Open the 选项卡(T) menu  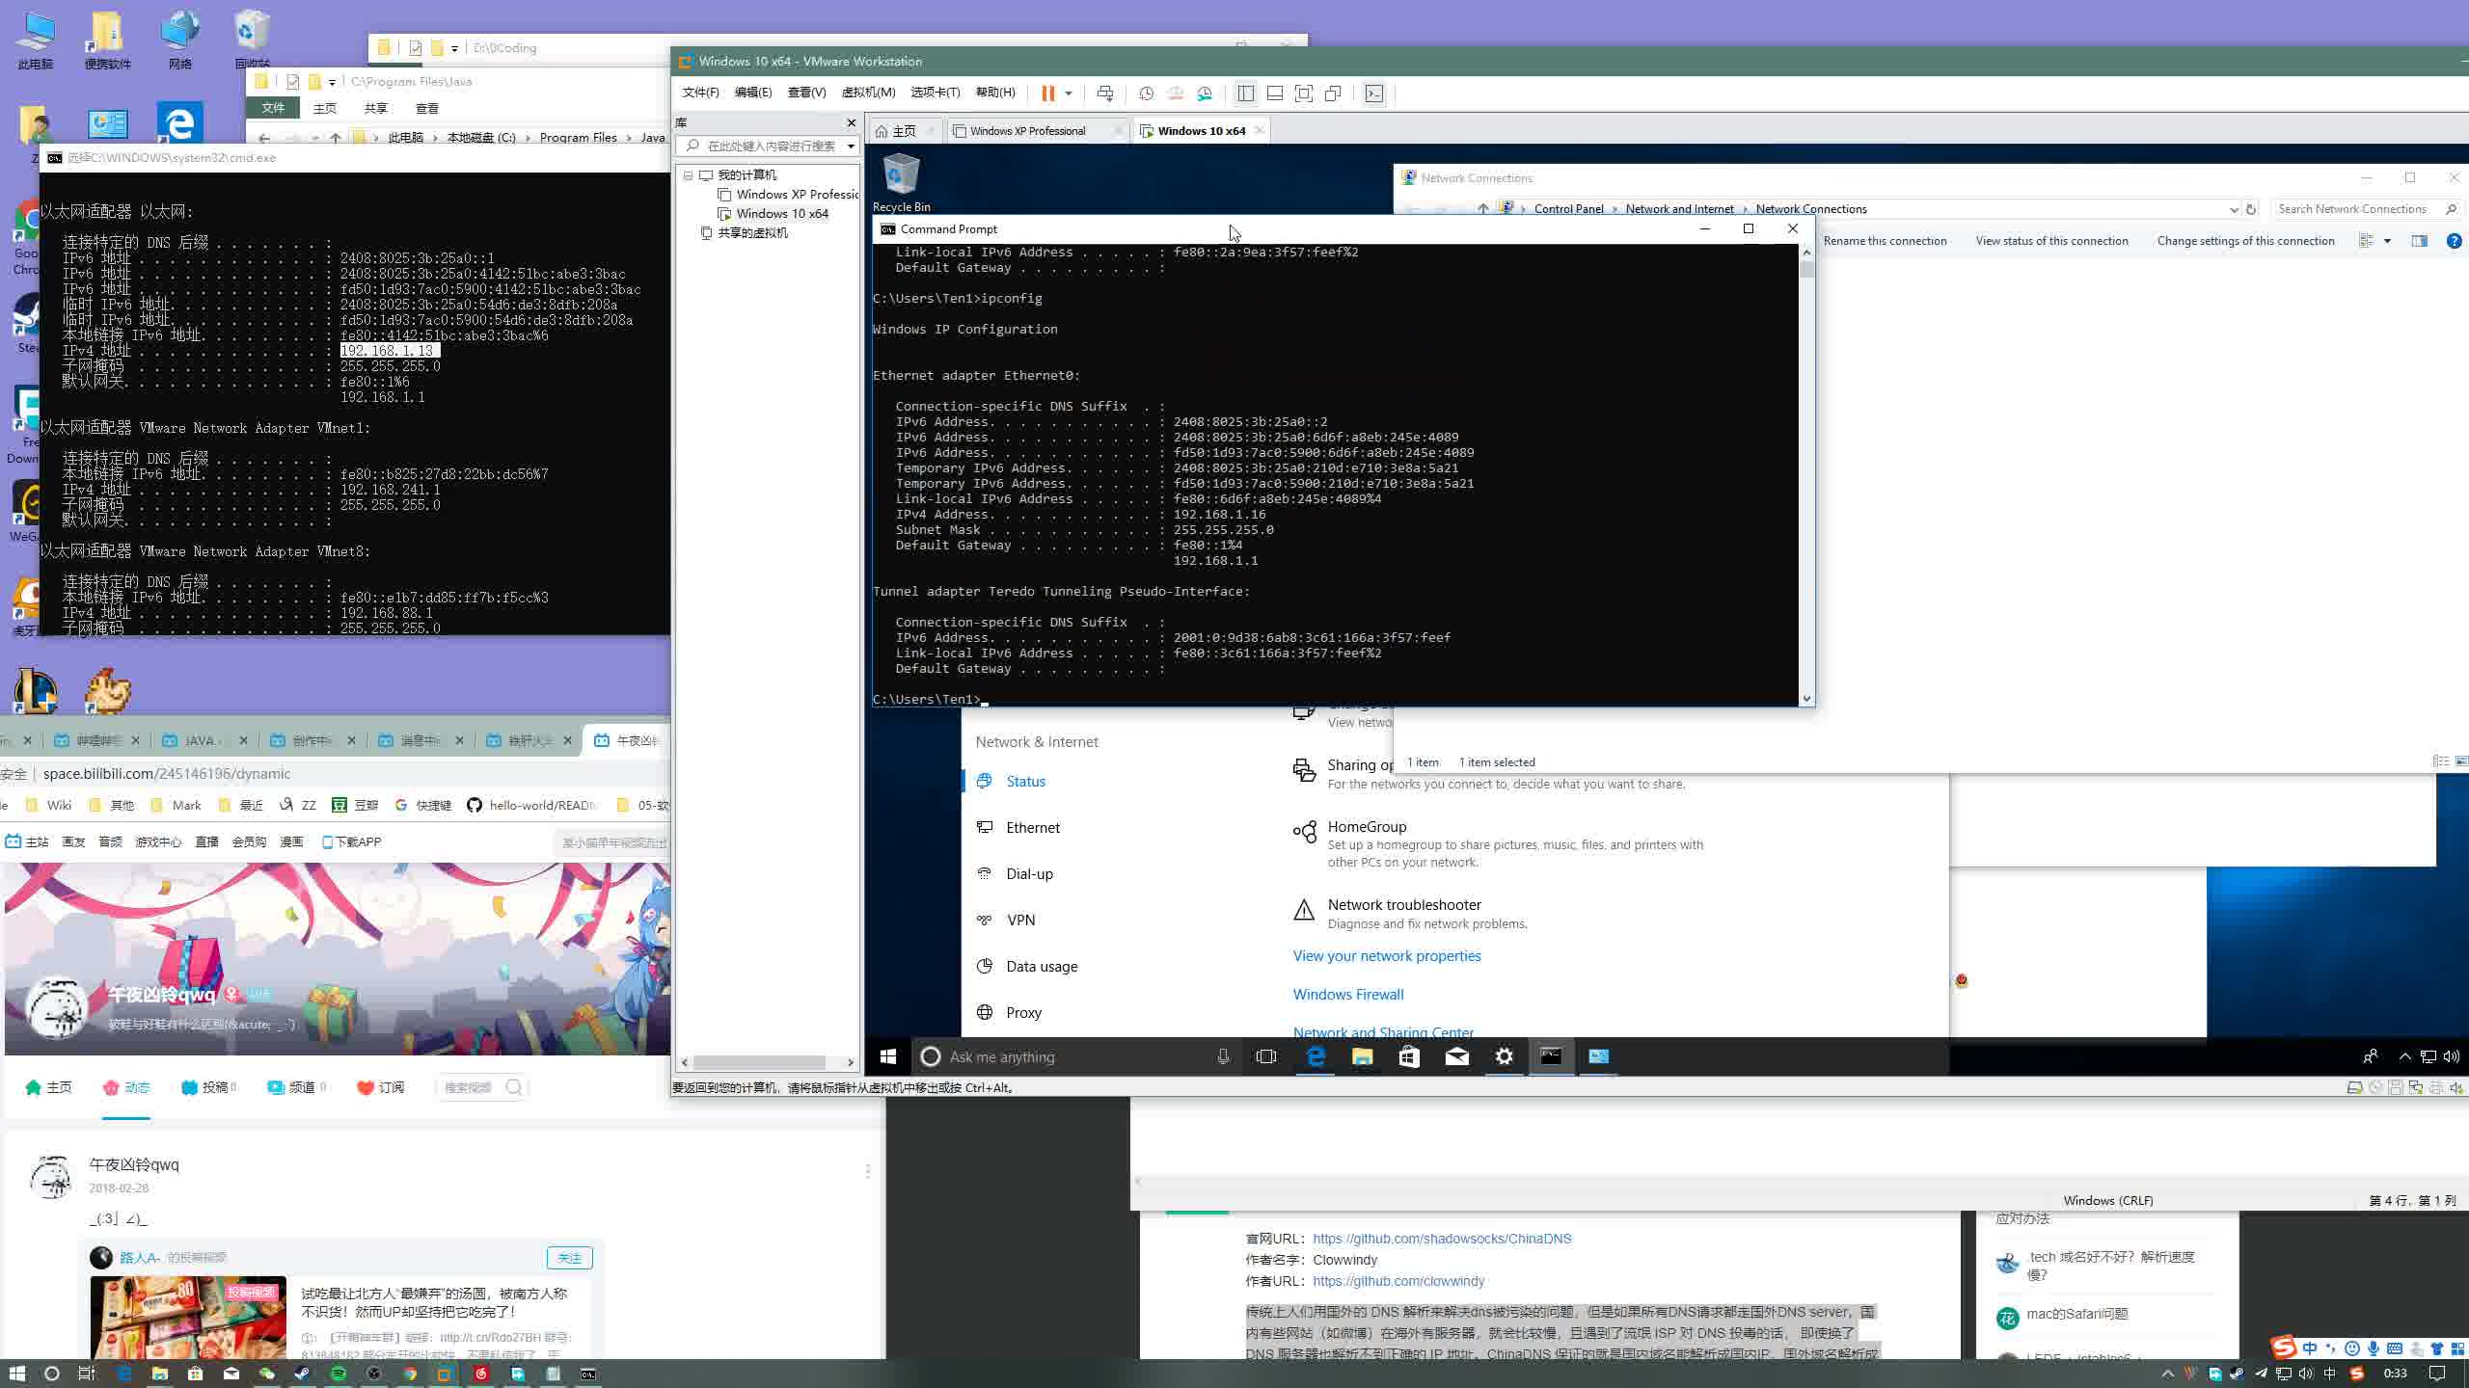click(x=936, y=93)
